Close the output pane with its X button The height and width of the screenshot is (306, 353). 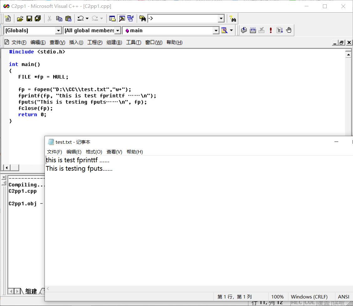(4, 177)
